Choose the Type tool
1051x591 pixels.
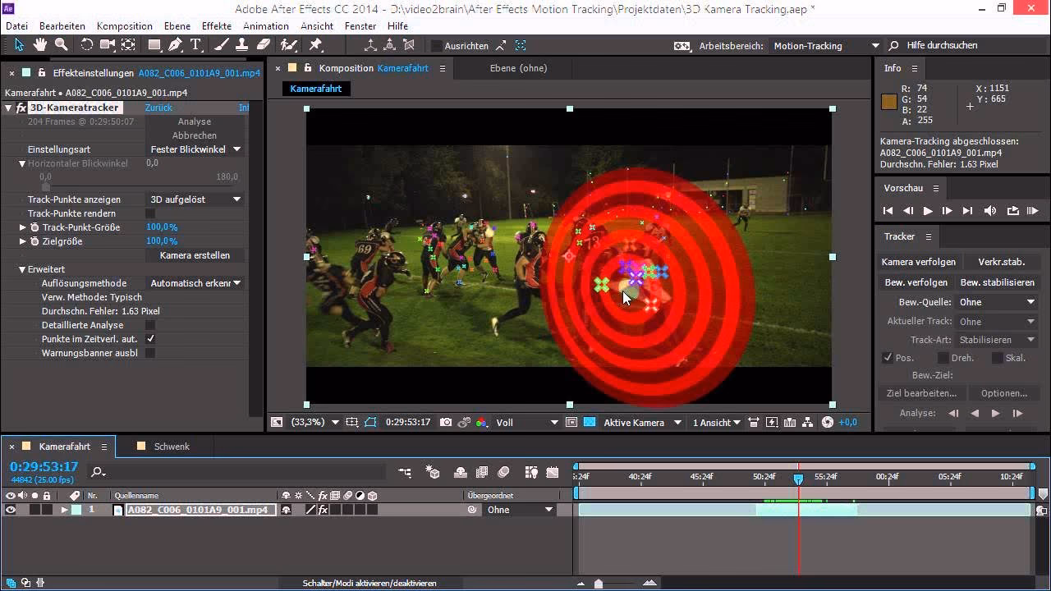[x=195, y=45]
